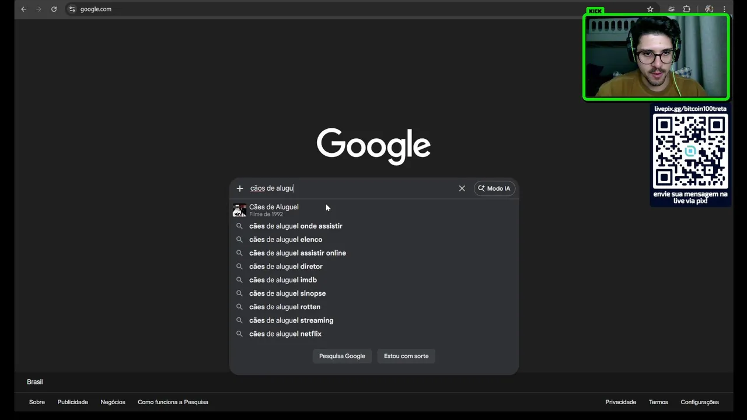The height and width of the screenshot is (420, 747).
Task: Click magnifier icon beside 'assistir online' suggestion
Action: [x=239, y=253]
